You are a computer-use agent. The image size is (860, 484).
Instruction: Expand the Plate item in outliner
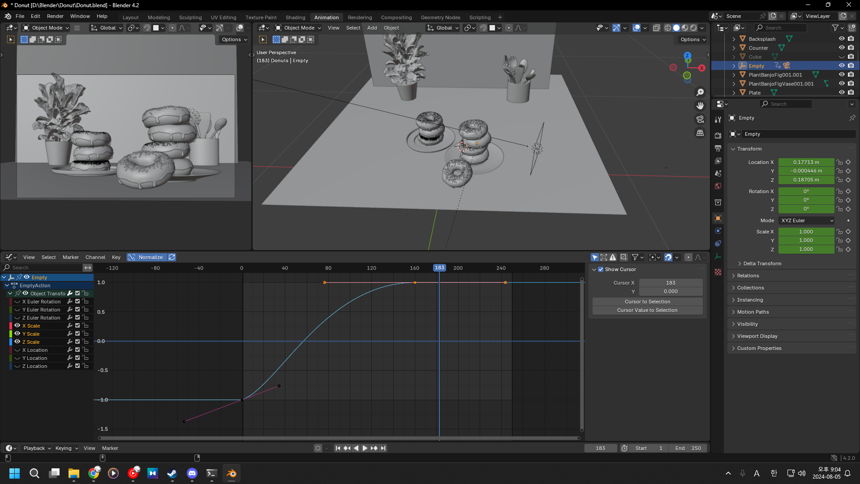click(x=734, y=93)
